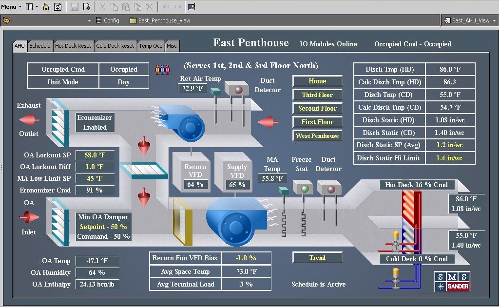The width and height of the screenshot is (499, 307).
Task: Click the Save icon in the toolbar
Action: 75,7
